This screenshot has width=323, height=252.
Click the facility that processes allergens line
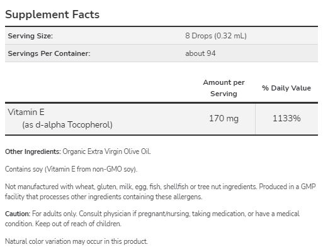coord(104,197)
